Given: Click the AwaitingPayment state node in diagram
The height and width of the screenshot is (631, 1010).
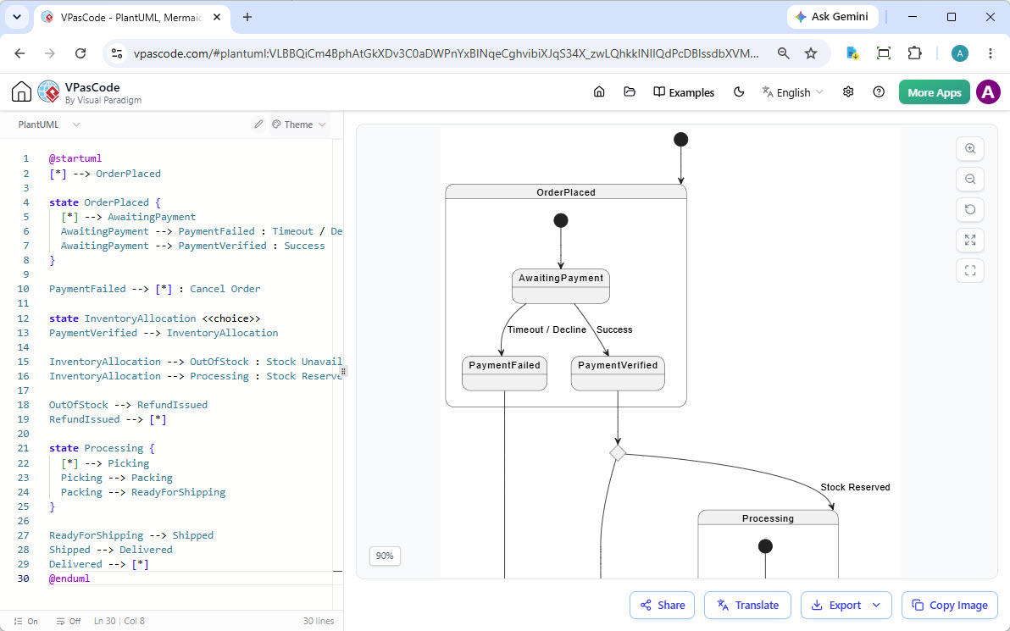Looking at the screenshot, I should 560,286.
